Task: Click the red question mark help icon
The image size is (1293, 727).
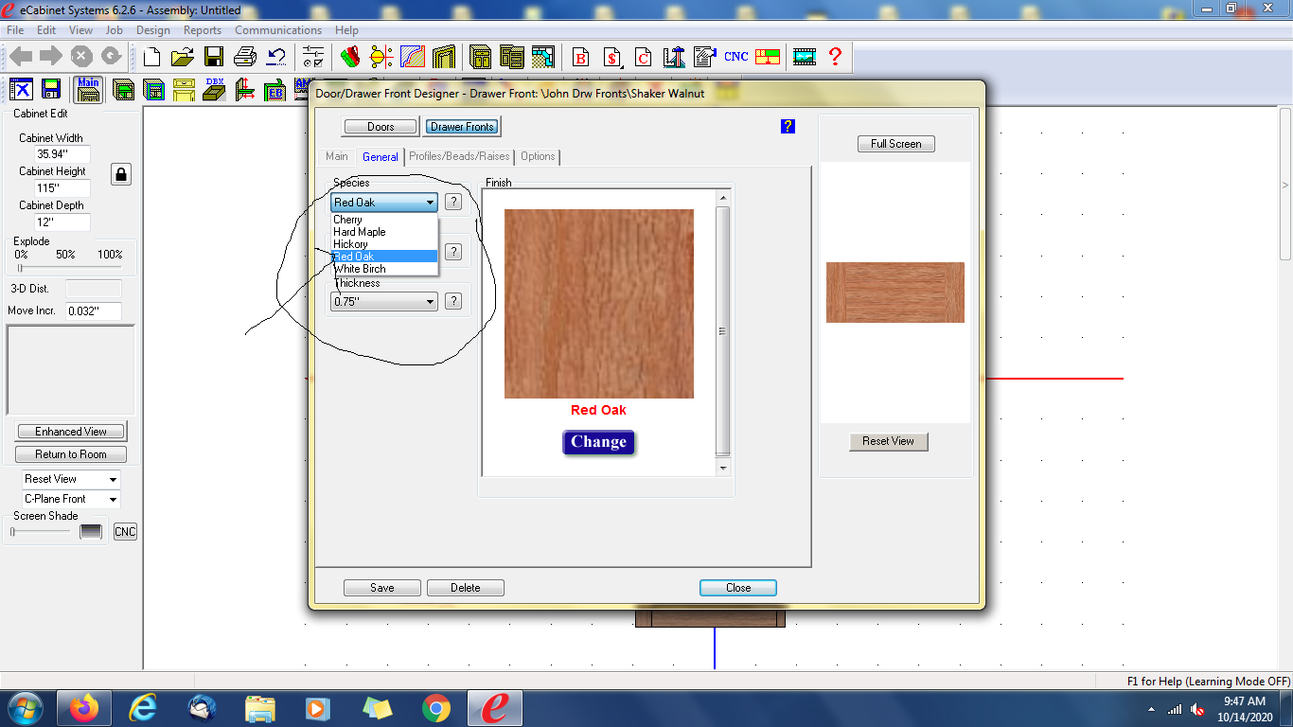Action: click(835, 57)
